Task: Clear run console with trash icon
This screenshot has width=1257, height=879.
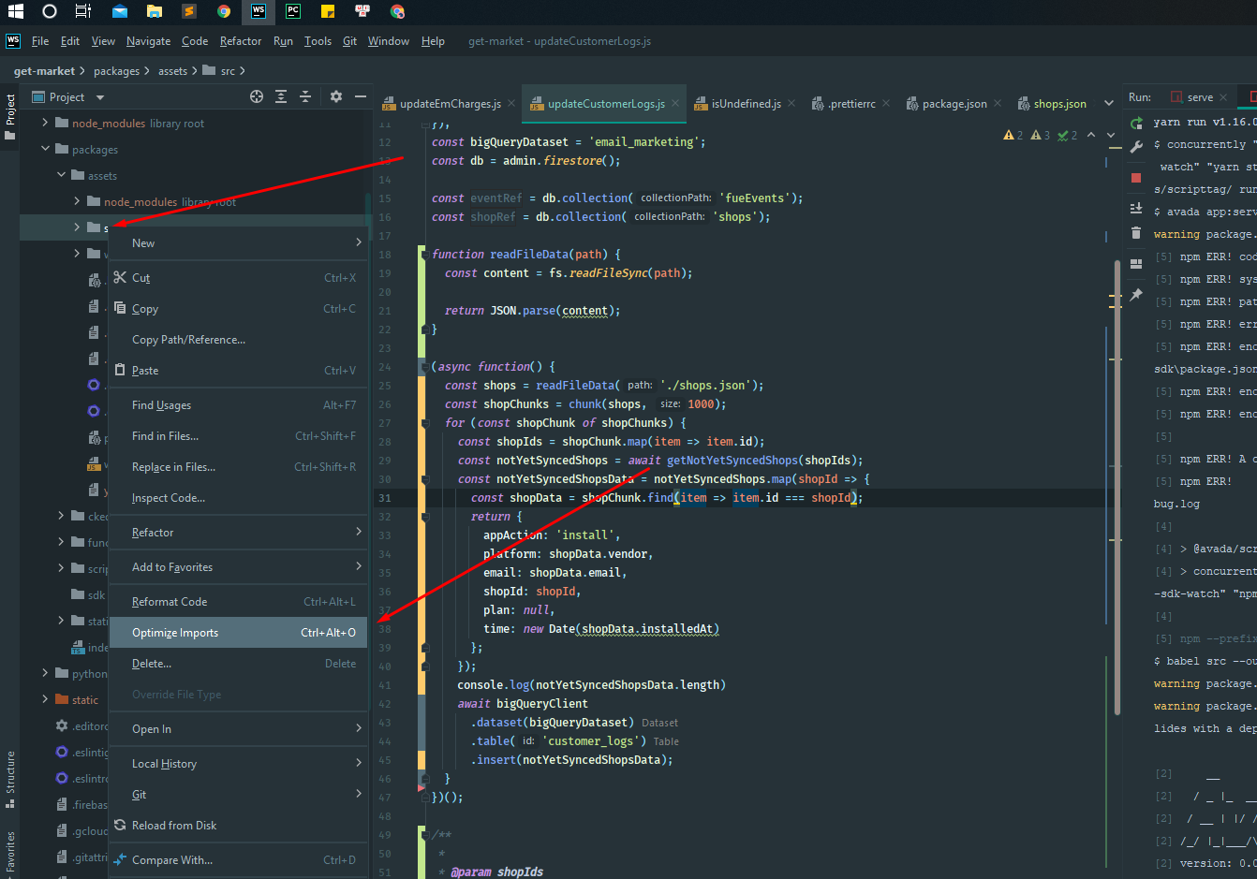Action: (1136, 233)
